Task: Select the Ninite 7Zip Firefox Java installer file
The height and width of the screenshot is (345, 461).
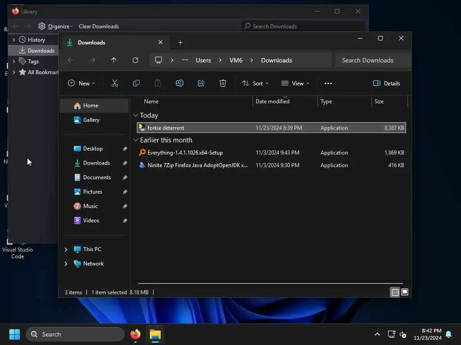Action: pos(271,165)
